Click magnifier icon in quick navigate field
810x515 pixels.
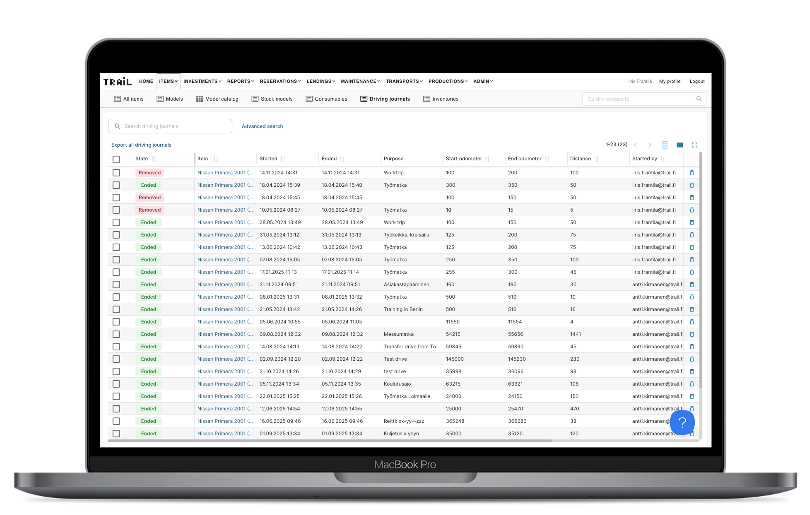[x=699, y=99]
